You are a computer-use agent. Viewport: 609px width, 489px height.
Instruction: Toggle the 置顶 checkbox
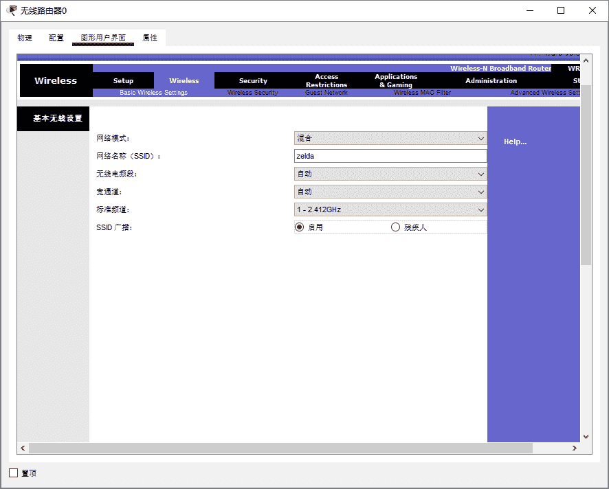14,473
